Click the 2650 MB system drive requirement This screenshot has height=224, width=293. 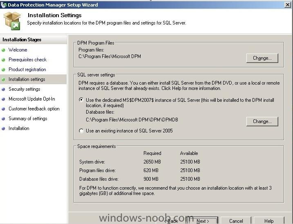(152, 162)
